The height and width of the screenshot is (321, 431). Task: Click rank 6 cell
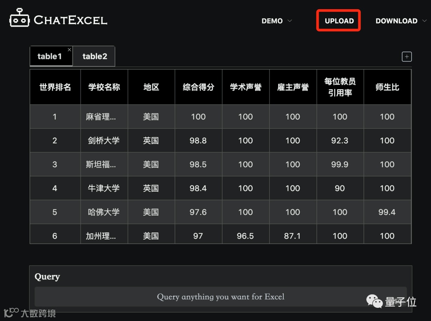pos(55,234)
